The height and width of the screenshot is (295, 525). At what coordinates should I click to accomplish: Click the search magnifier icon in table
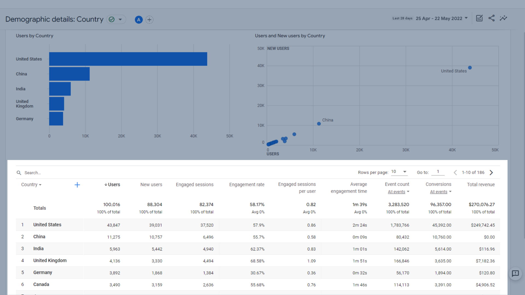click(x=19, y=173)
